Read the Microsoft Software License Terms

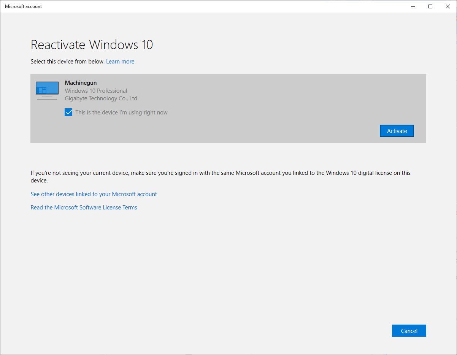[84, 208]
